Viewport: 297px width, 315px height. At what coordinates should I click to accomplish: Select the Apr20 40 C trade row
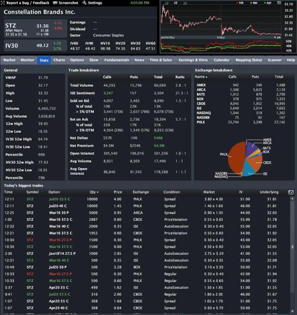click(147, 308)
